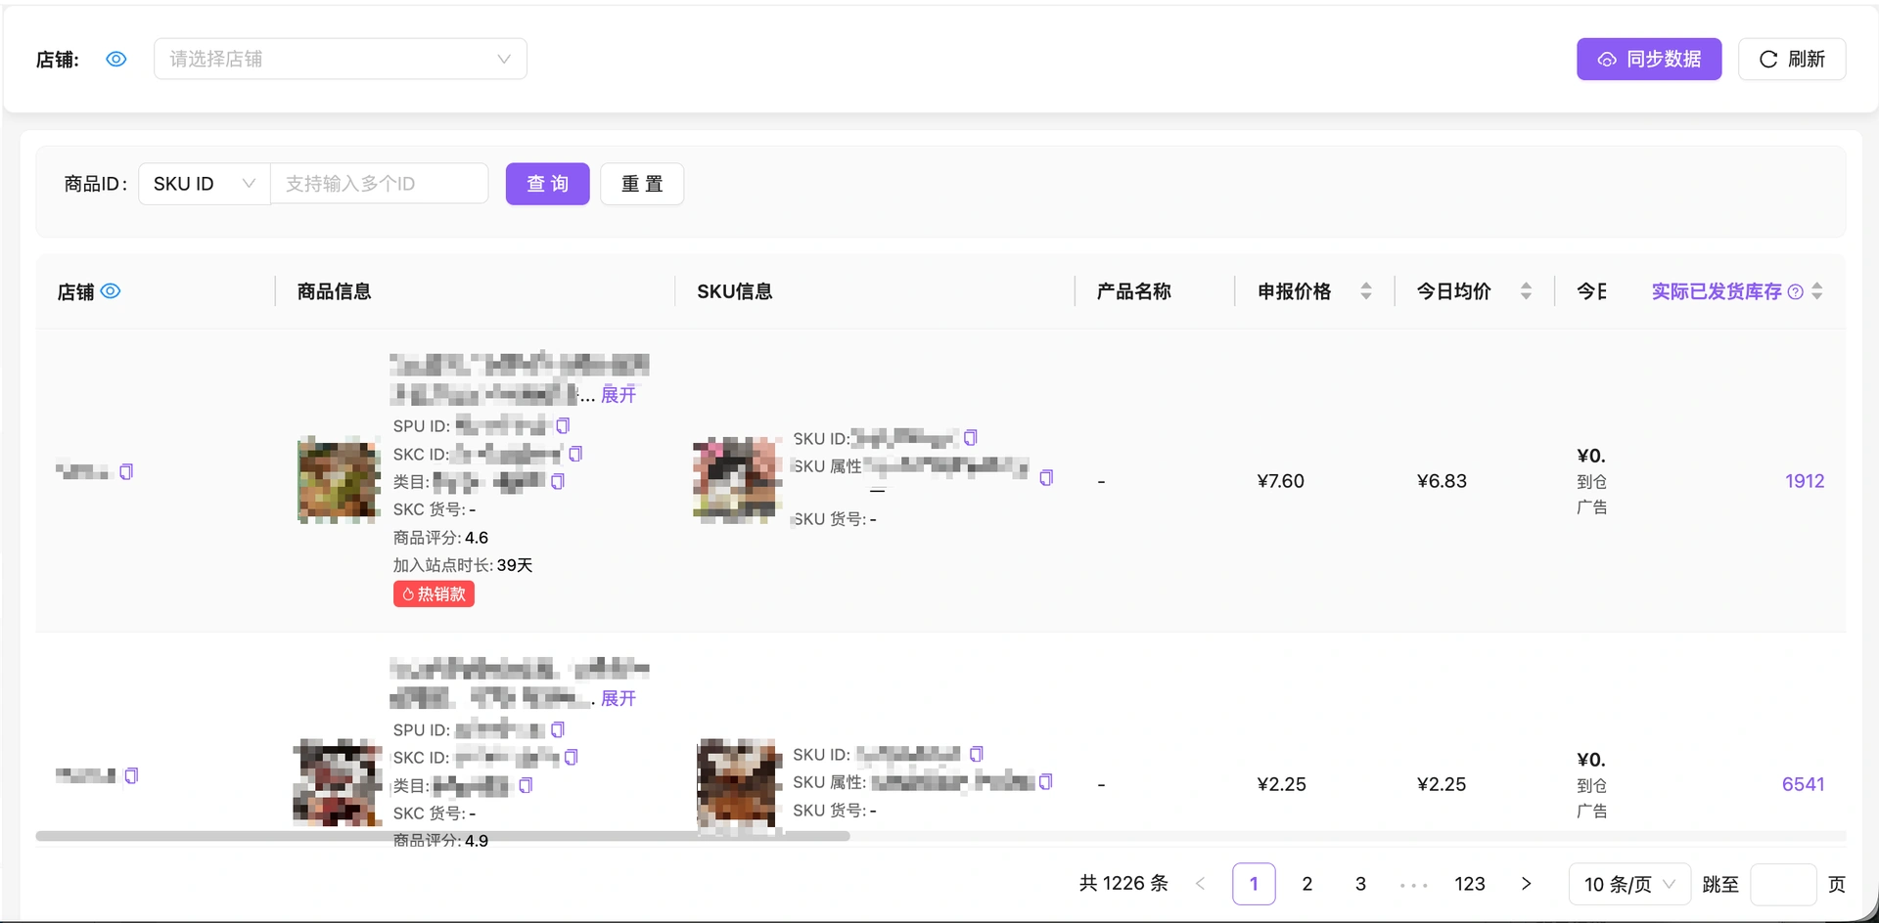
Task: Click stock value 6541
Action: pos(1803,784)
